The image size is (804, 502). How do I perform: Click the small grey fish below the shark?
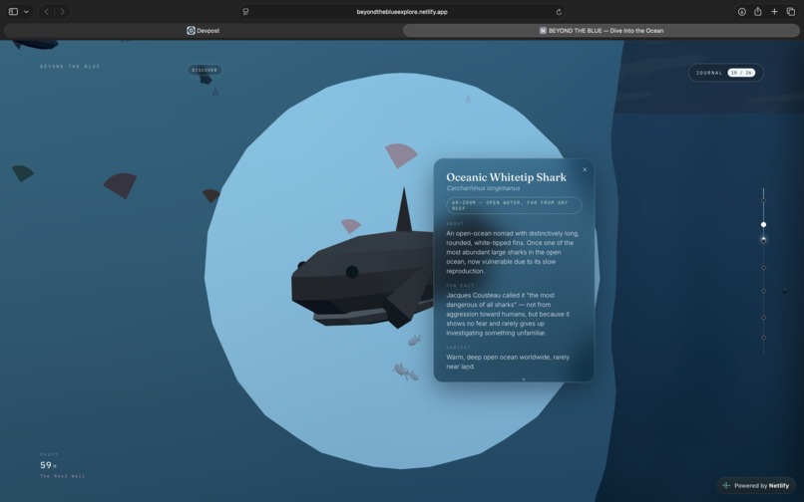414,340
